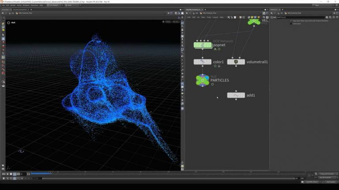The height and width of the screenshot is (190, 339).
Task: Select the popnet DOP Network node
Action: [203, 45]
